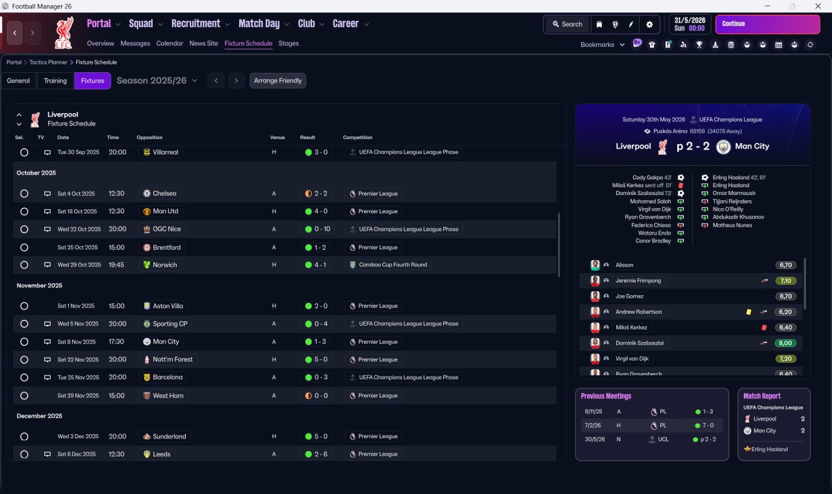Viewport: 832px width, 494px height.
Task: Click the yellow card icon on Andrew Robertson
Action: [749, 312]
